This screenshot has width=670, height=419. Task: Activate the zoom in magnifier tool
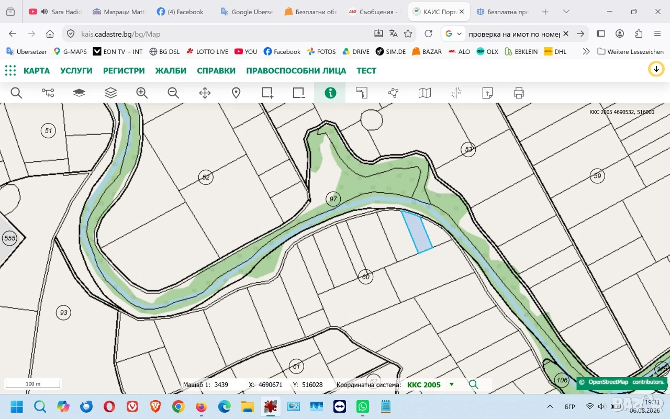click(142, 93)
